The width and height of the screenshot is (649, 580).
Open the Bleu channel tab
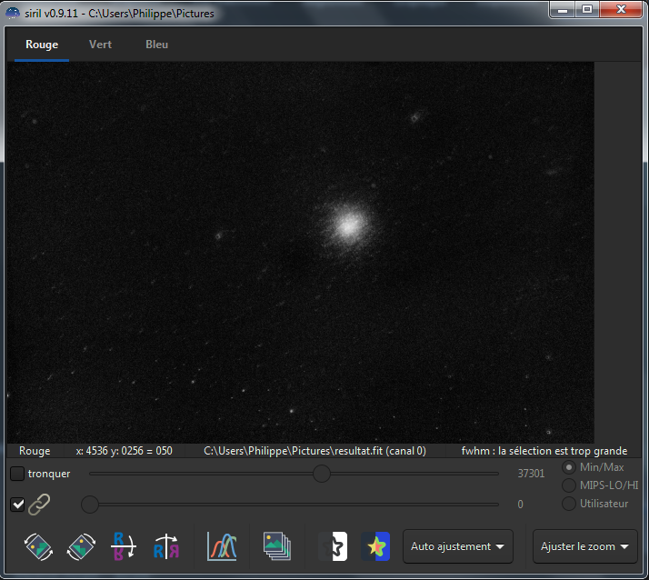[x=156, y=45]
